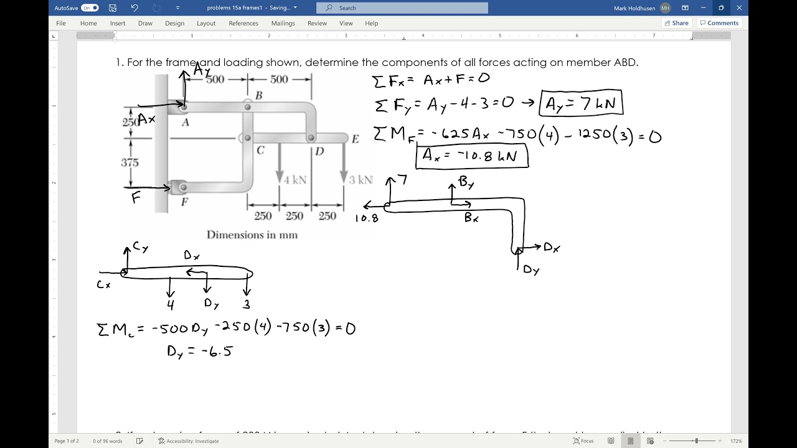
Task: Open the Design tab
Action: (x=174, y=23)
